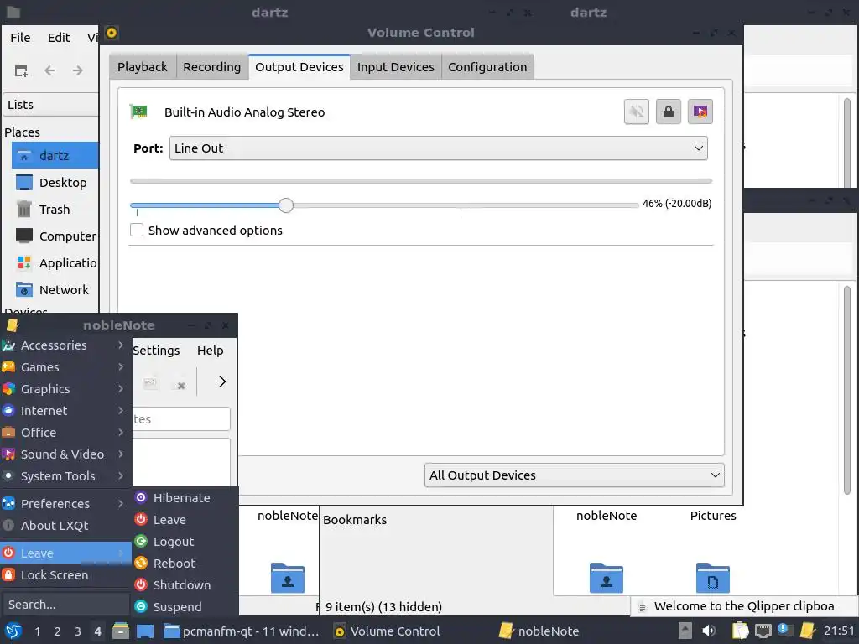Expand the Accessories menu category
The height and width of the screenshot is (644, 859).
pos(65,345)
